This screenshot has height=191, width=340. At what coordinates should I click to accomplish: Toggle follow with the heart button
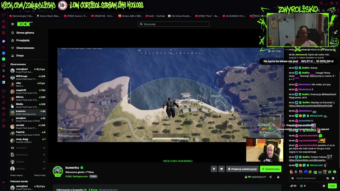(222, 169)
